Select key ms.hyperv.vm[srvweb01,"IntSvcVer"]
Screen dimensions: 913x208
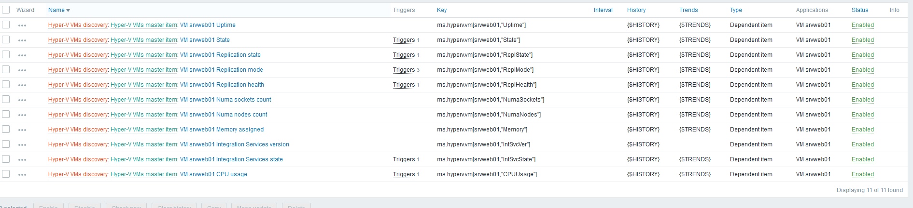pos(483,144)
